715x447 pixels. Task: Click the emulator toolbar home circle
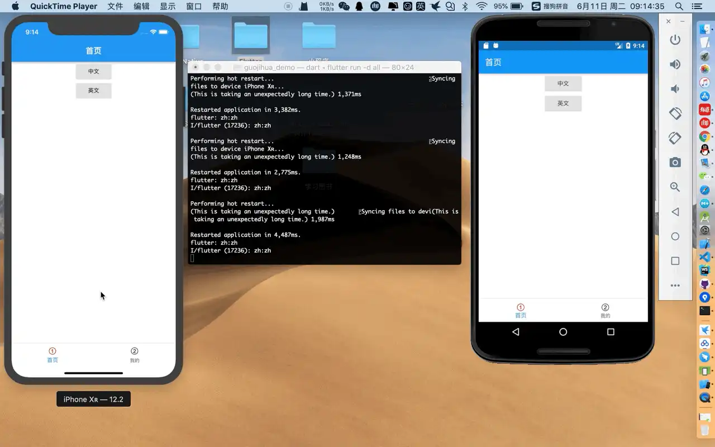tap(675, 236)
